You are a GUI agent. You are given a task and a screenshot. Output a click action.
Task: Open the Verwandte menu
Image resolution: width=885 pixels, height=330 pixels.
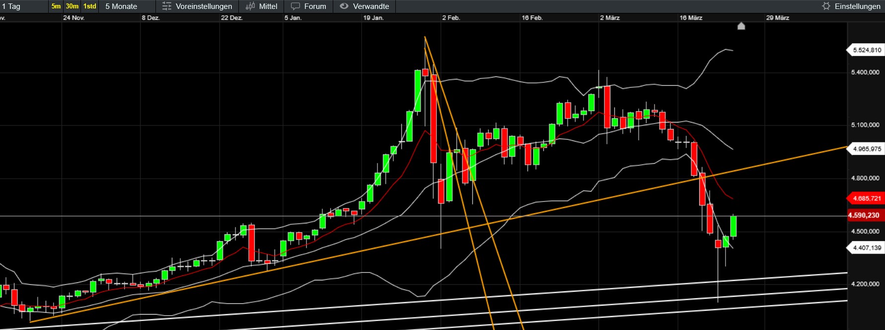coord(370,6)
